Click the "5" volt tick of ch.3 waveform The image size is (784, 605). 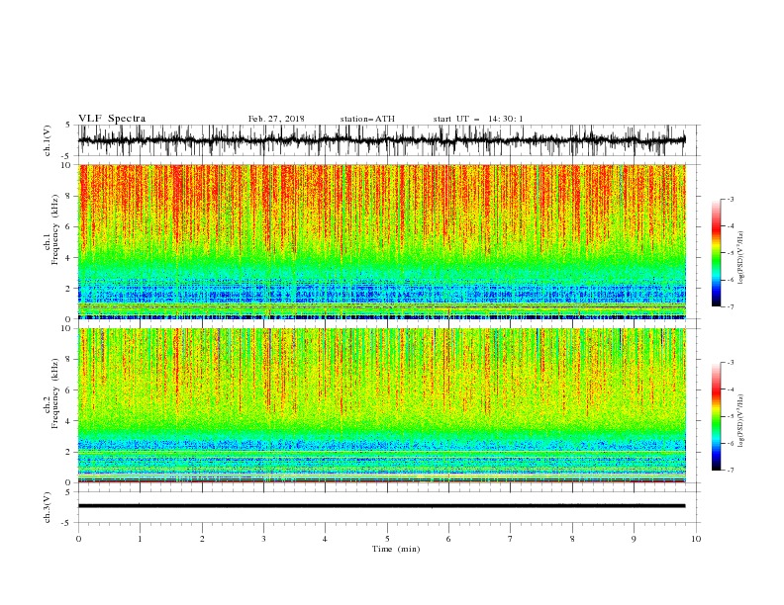[x=68, y=491]
